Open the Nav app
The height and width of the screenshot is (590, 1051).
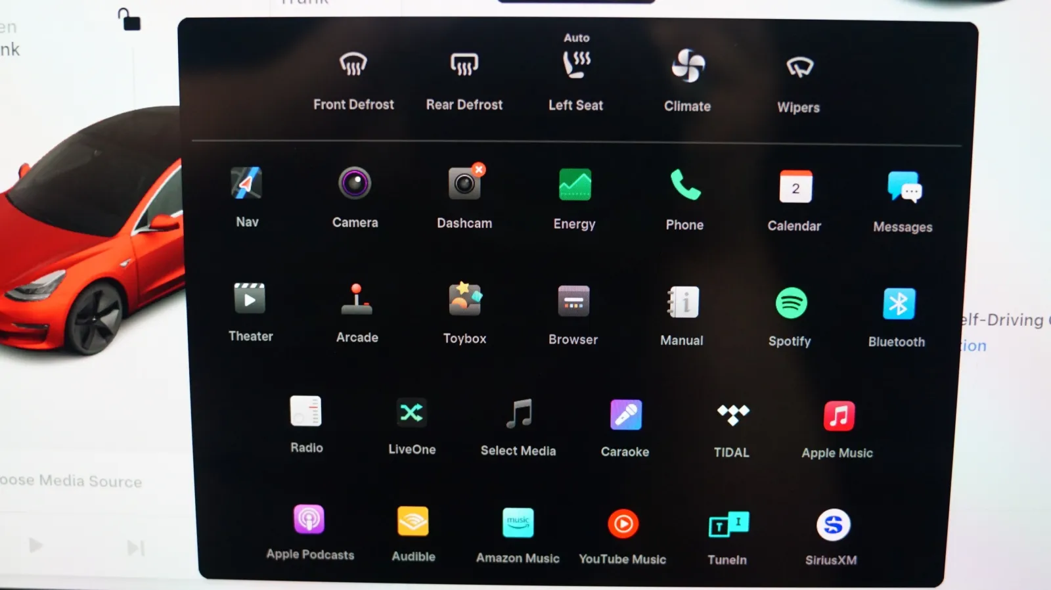point(247,184)
